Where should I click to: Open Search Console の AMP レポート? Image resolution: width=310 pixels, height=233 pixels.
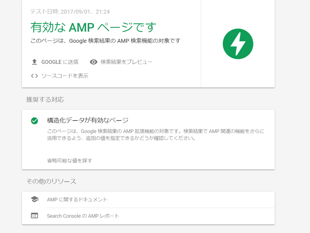coord(83,216)
